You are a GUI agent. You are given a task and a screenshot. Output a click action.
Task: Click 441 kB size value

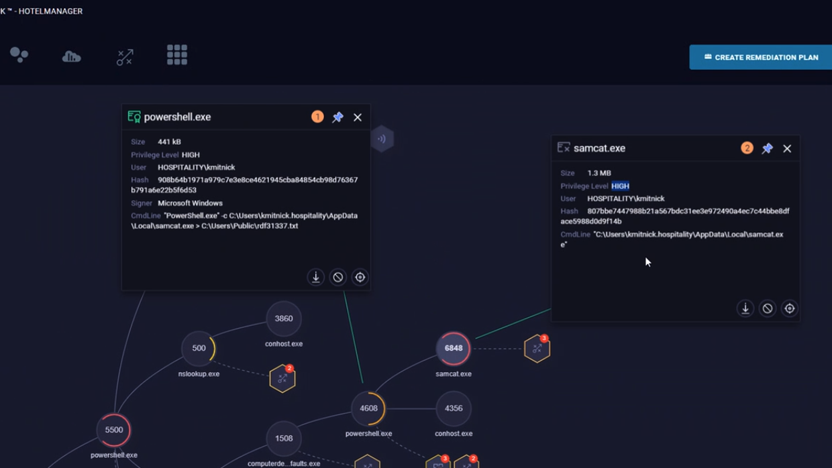point(169,141)
